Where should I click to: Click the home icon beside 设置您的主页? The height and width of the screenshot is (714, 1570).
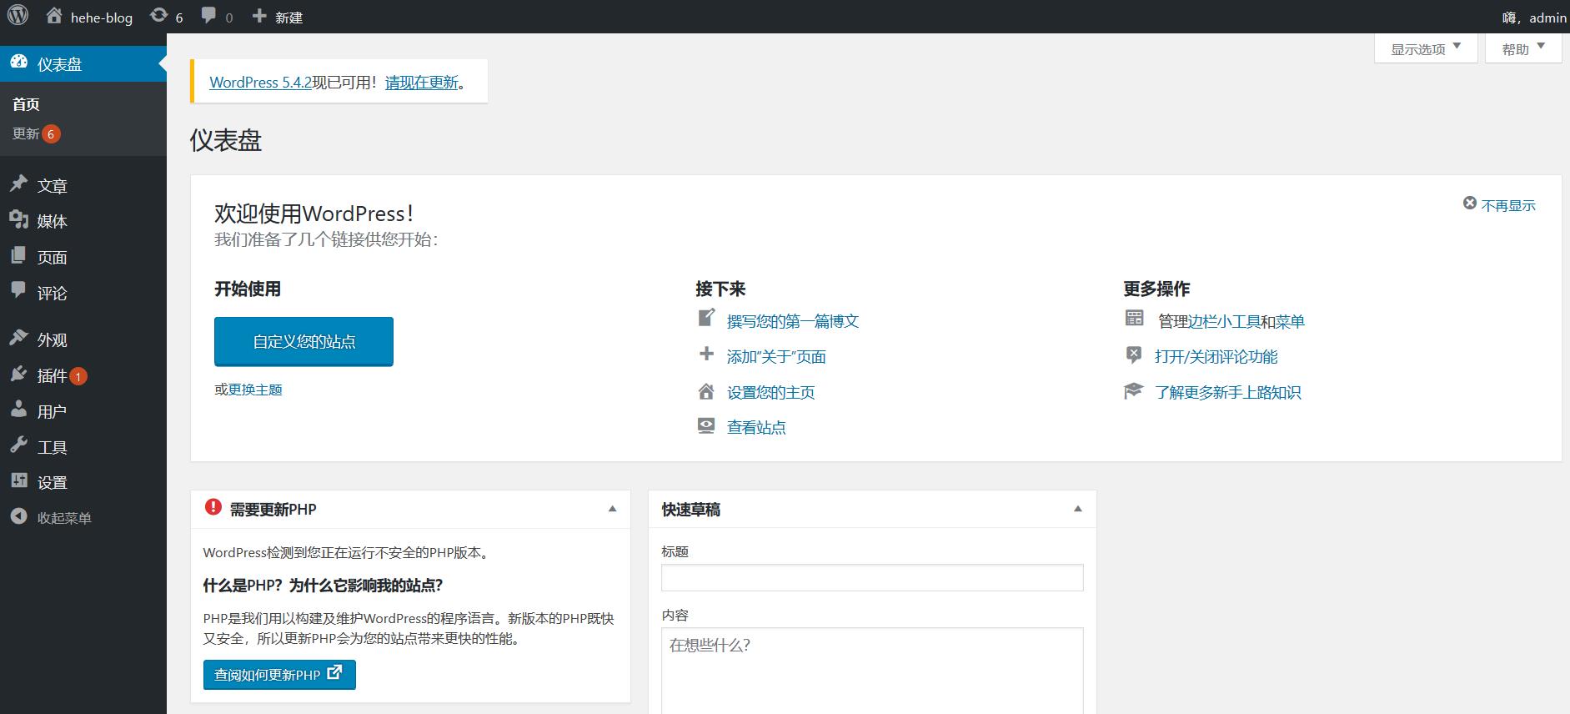pyautogui.click(x=706, y=390)
